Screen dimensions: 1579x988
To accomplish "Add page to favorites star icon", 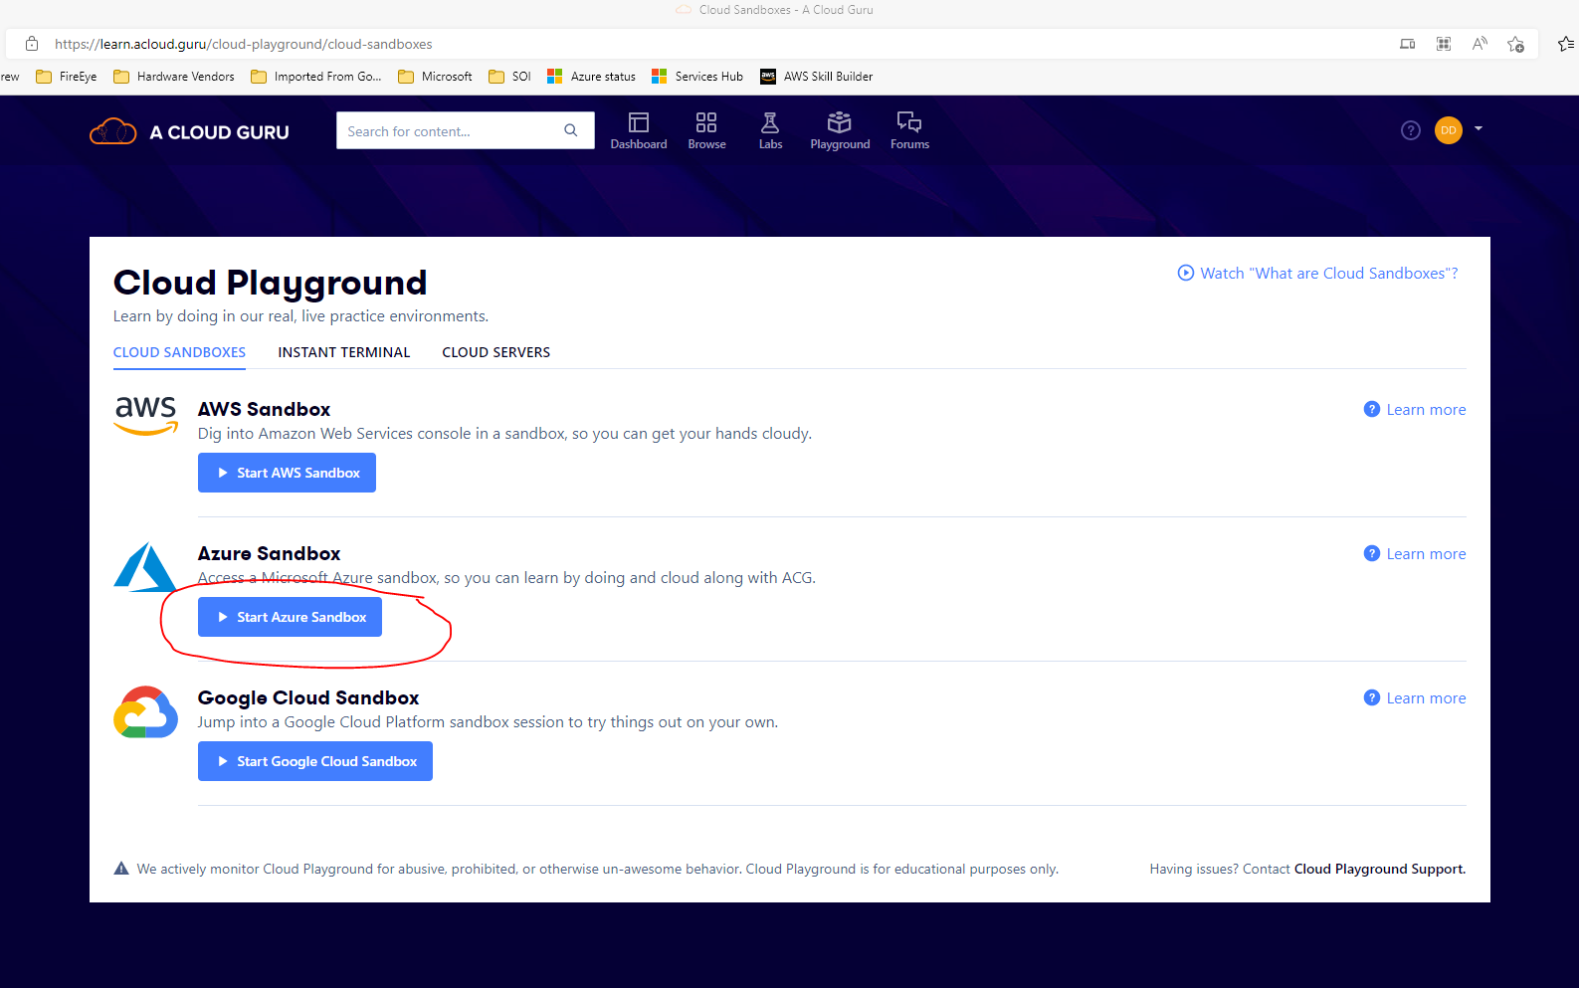I will click(1515, 44).
